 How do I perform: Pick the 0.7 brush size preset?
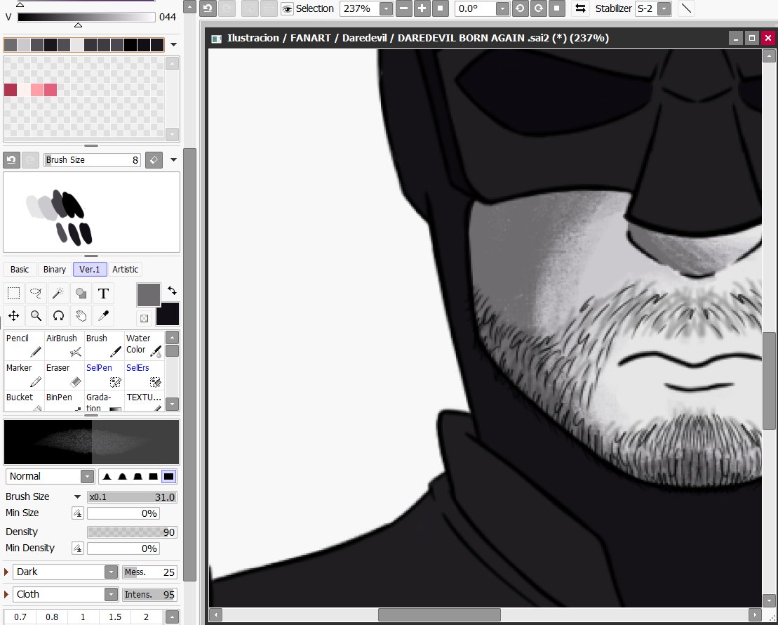[x=20, y=617]
